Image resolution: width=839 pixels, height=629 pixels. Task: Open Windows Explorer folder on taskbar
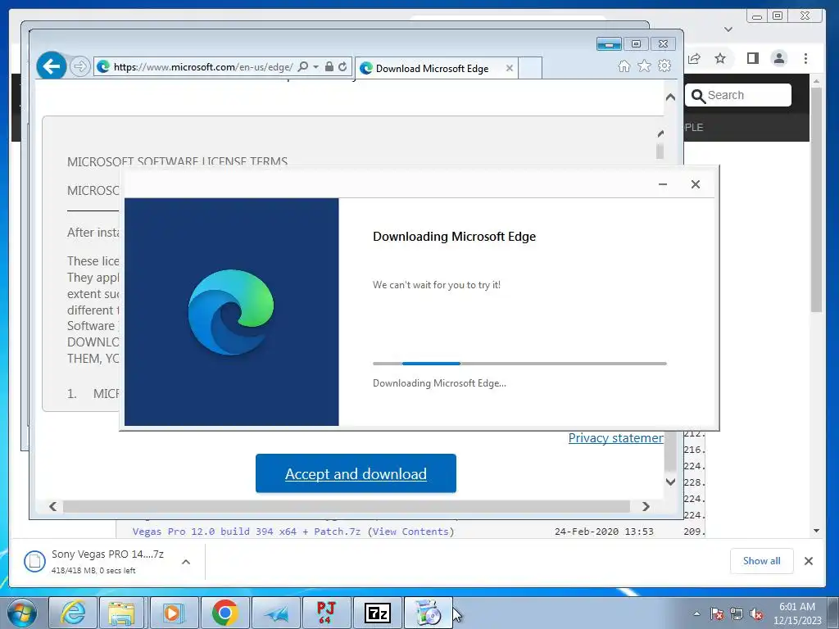[122, 613]
